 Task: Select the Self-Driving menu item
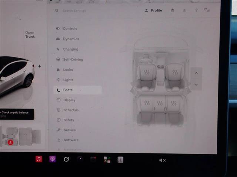70,59
